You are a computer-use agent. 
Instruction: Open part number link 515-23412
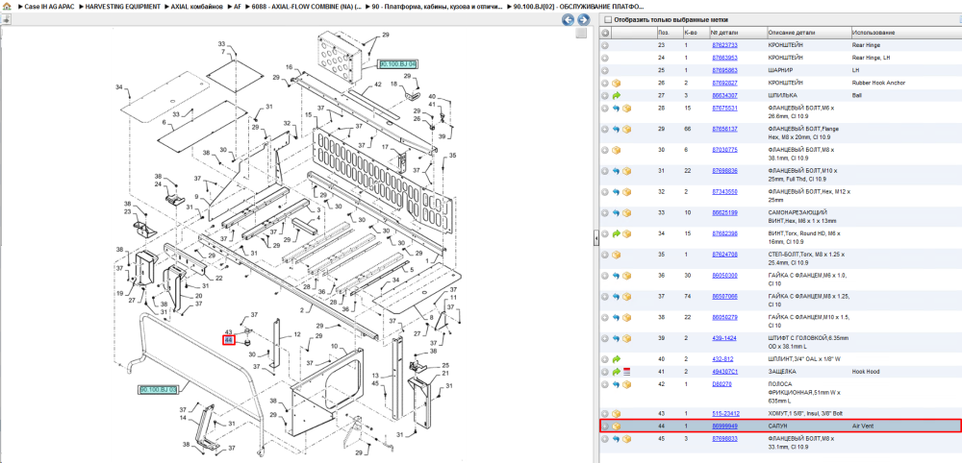click(x=725, y=413)
